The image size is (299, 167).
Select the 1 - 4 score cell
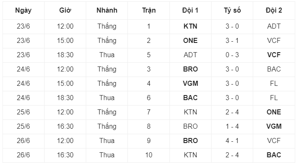(232, 126)
